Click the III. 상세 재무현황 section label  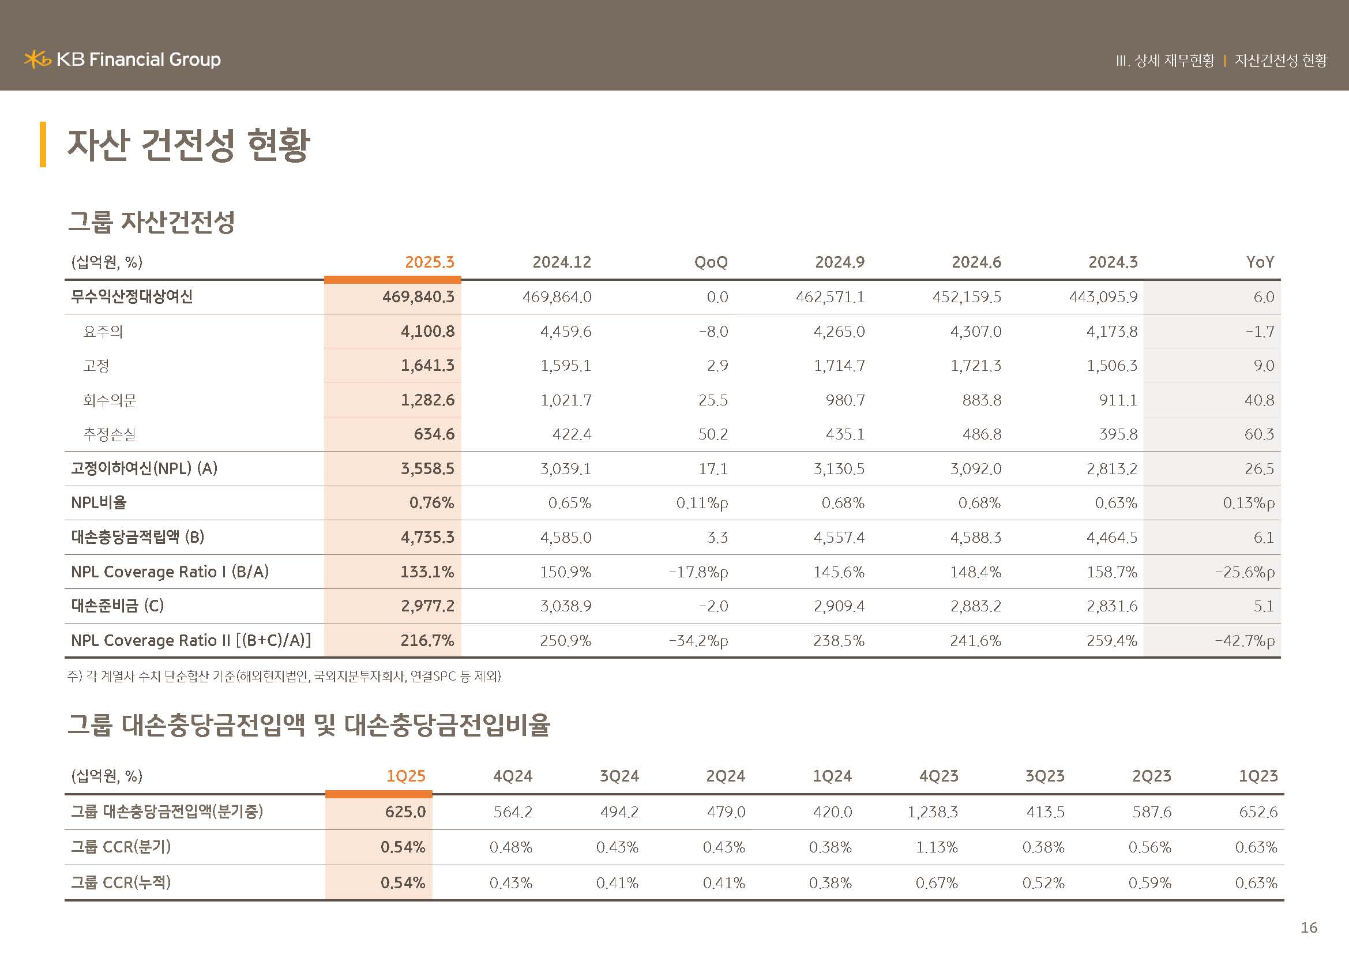point(1164,61)
